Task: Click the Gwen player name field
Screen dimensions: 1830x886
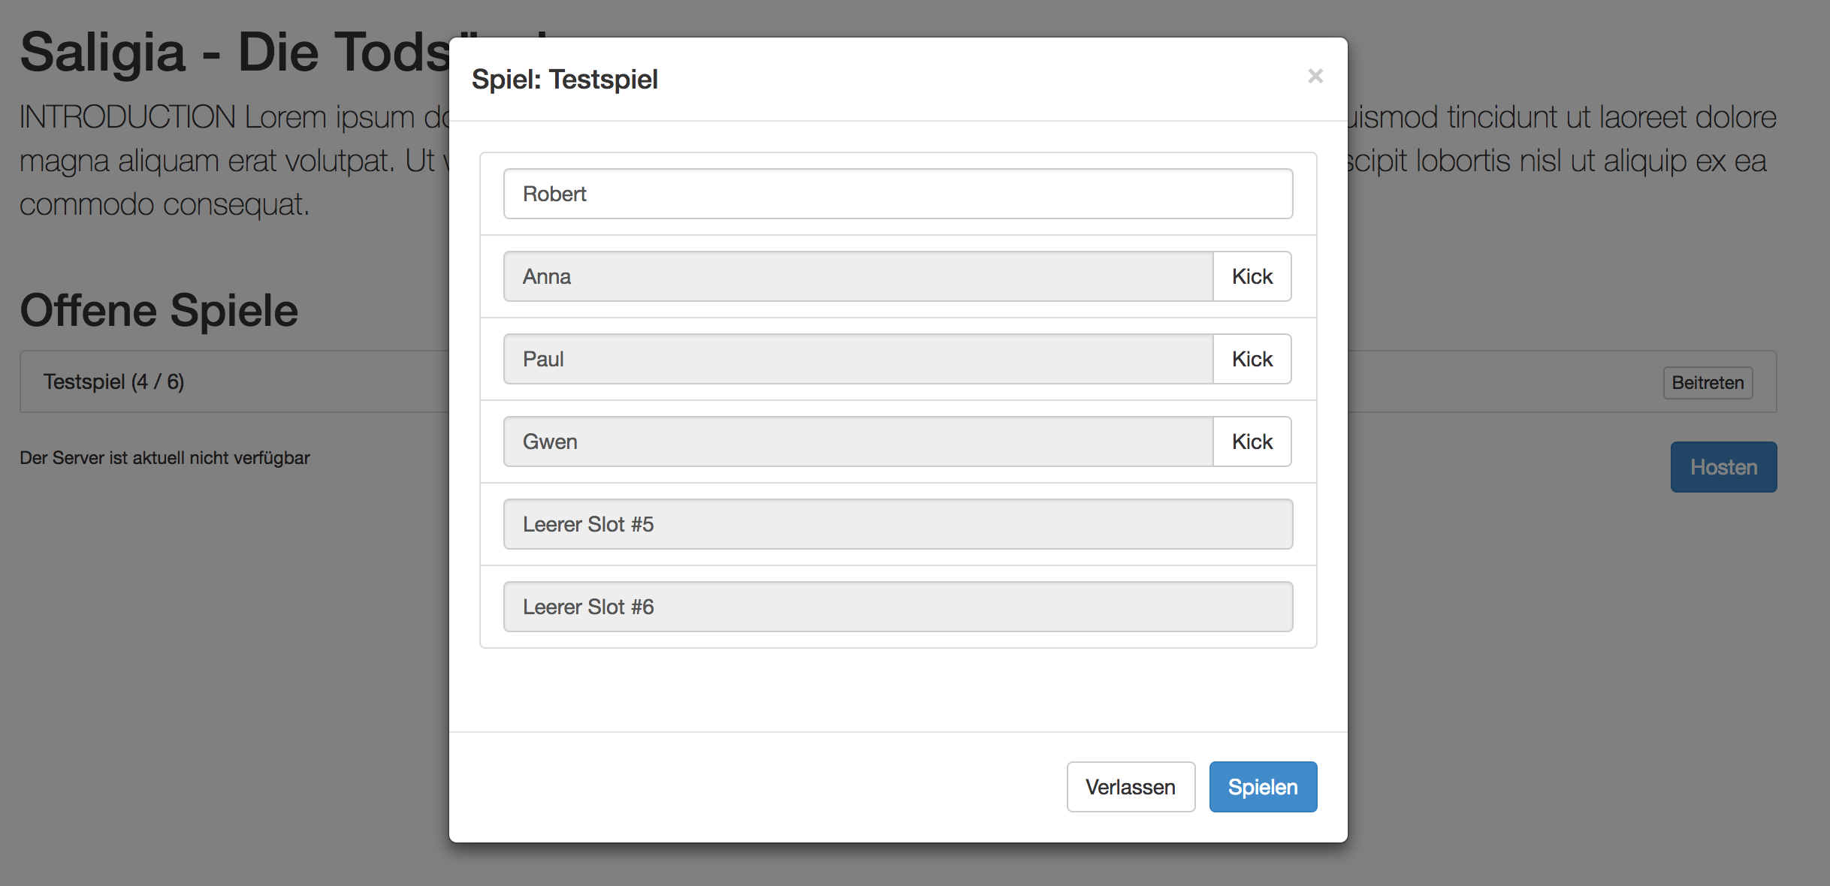Action: click(858, 441)
